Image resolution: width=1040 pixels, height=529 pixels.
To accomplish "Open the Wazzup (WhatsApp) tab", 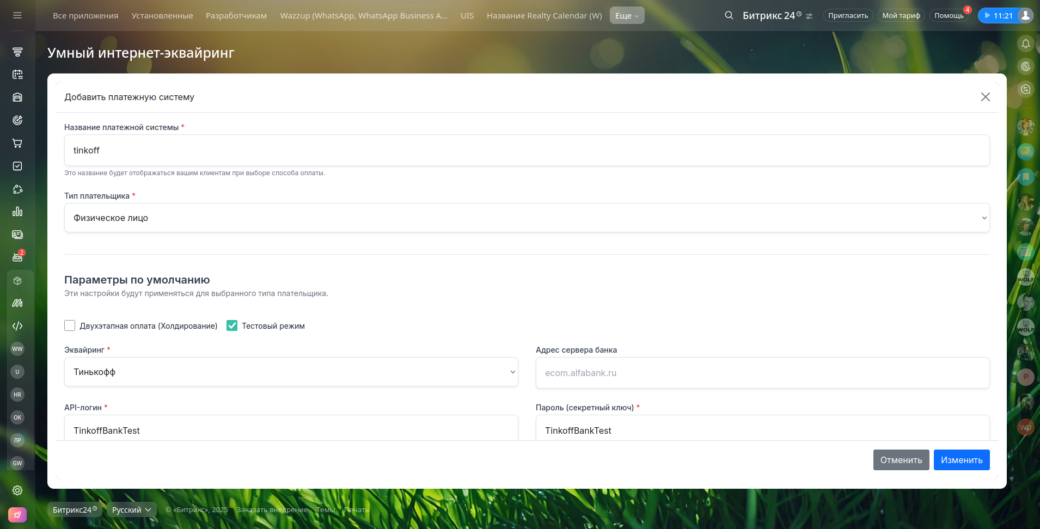I will pyautogui.click(x=364, y=16).
